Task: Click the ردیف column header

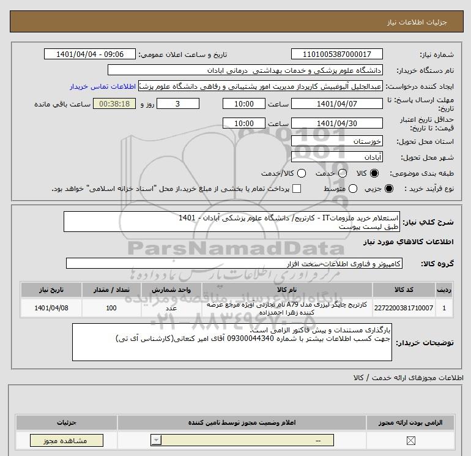Action: click(444, 290)
